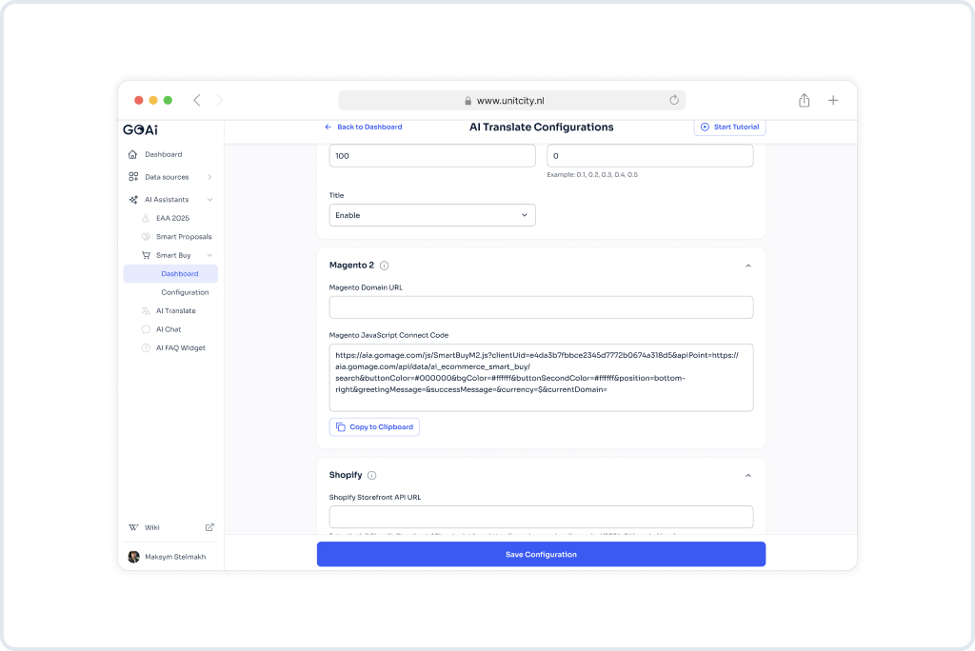This screenshot has height=651, width=975.
Task: Open a new tab with plus icon
Action: pos(833,100)
